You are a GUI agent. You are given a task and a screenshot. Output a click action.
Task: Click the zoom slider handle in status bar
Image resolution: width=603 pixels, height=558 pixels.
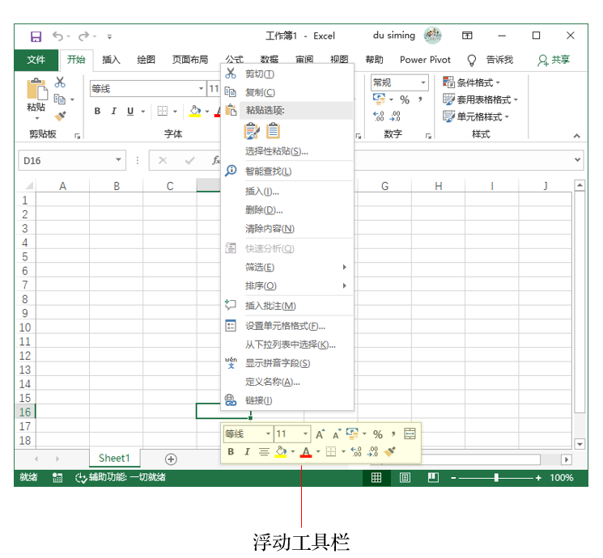pyautogui.click(x=496, y=478)
